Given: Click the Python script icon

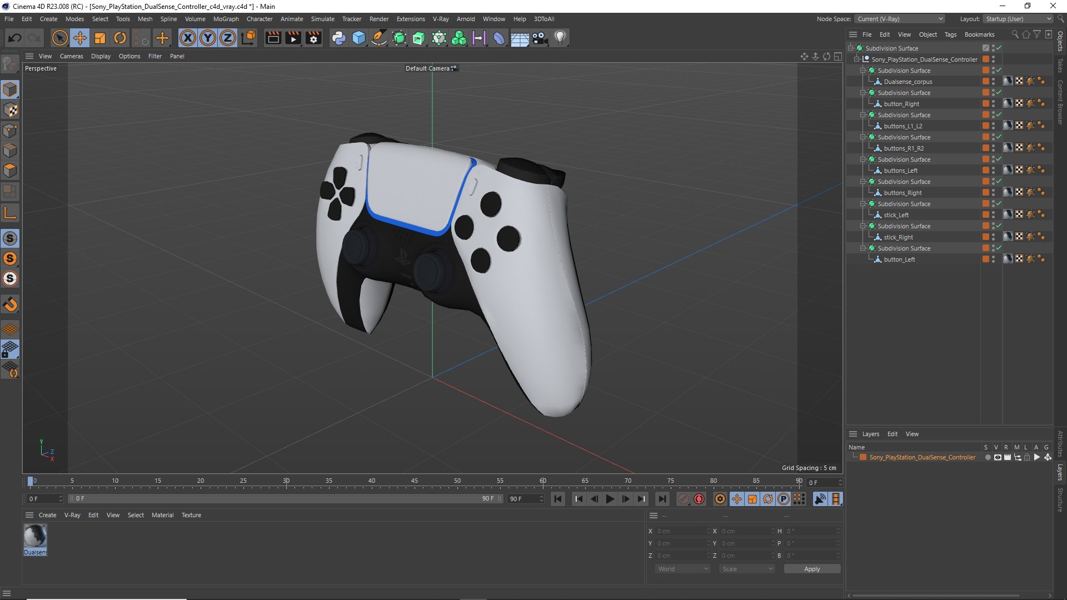Looking at the screenshot, I should 338,38.
